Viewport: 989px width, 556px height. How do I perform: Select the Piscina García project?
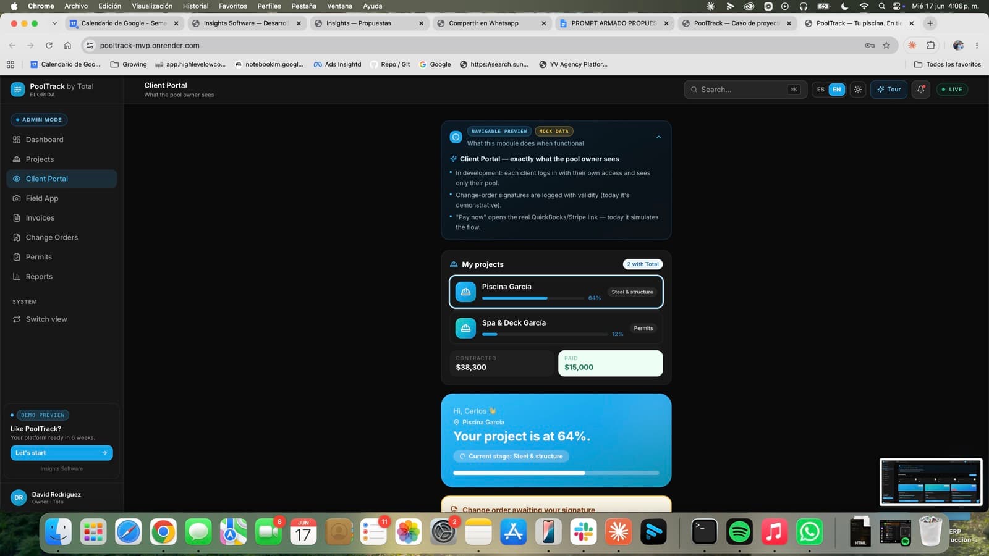[556, 292]
